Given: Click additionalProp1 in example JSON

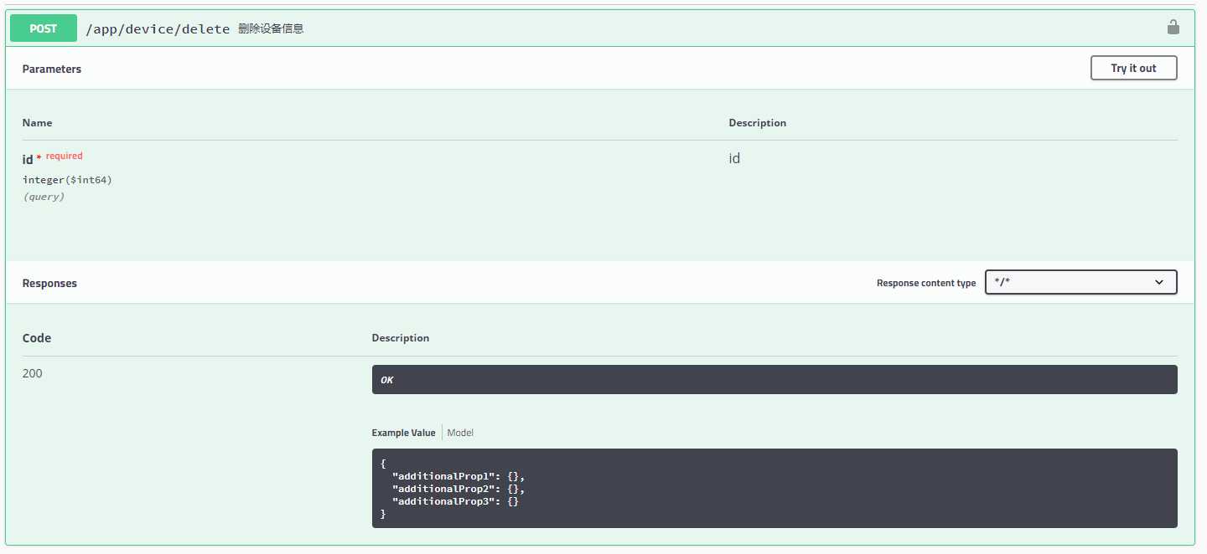Looking at the screenshot, I should pos(445,476).
